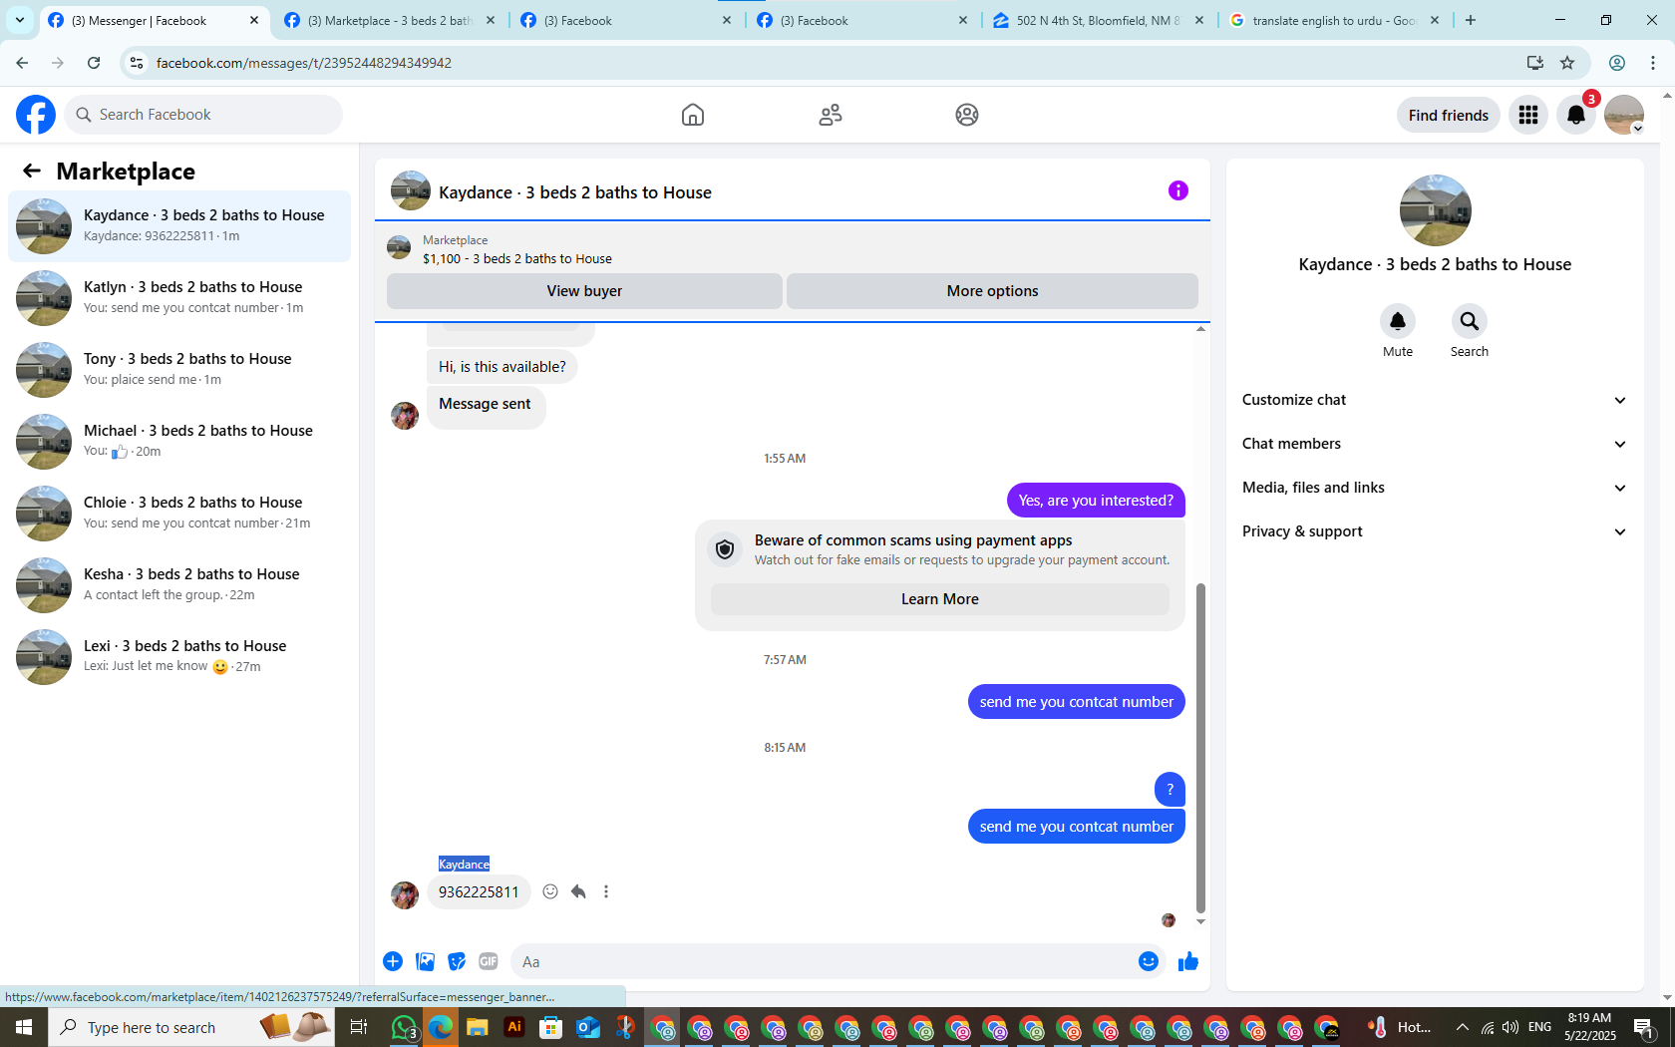The image size is (1675, 1047).
Task: Focus the Aa message input box
Action: click(821, 961)
